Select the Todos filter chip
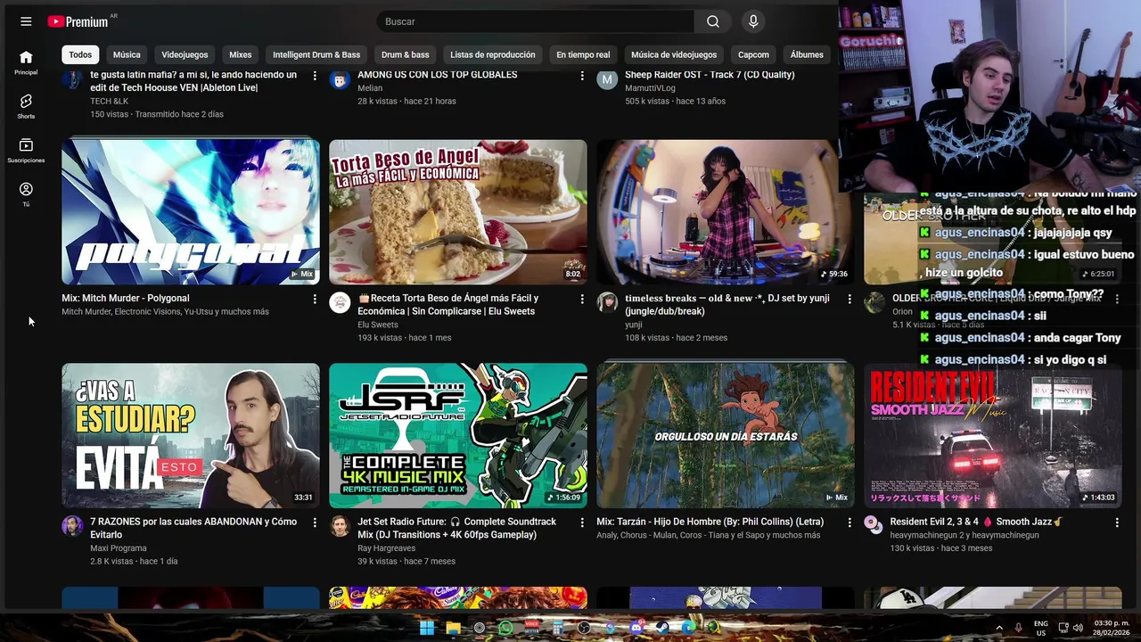 [x=80, y=54]
